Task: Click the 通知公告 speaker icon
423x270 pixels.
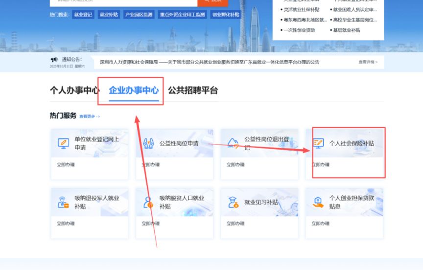Action: pos(54,59)
